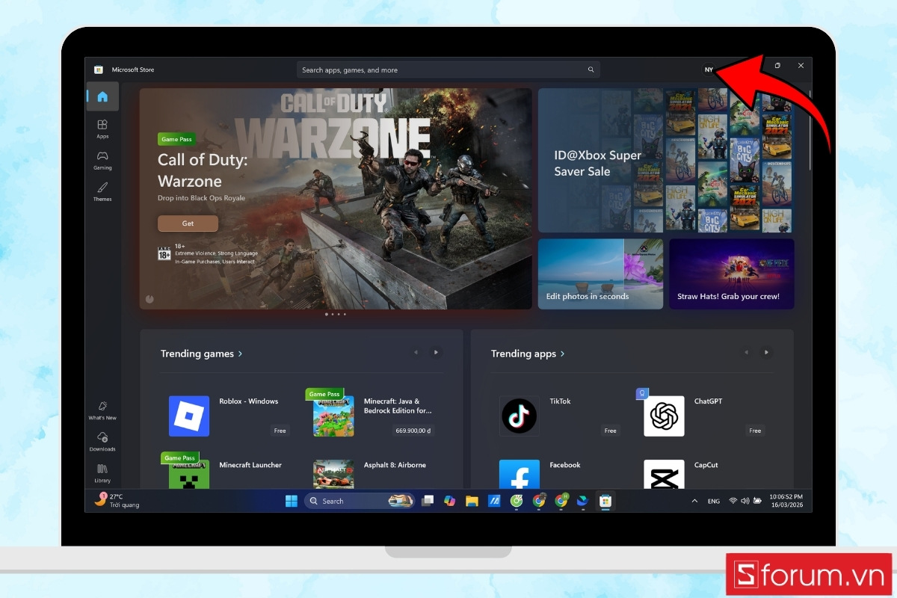Open the ChatGPT title text
The height and width of the screenshot is (598, 897).
(708, 401)
